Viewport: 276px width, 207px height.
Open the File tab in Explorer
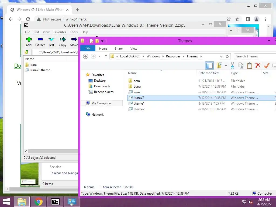pos(88,48)
